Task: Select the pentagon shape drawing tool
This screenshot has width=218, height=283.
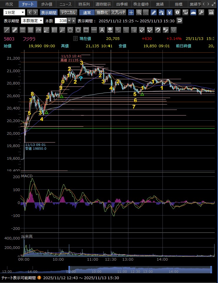Action: click(x=70, y=30)
